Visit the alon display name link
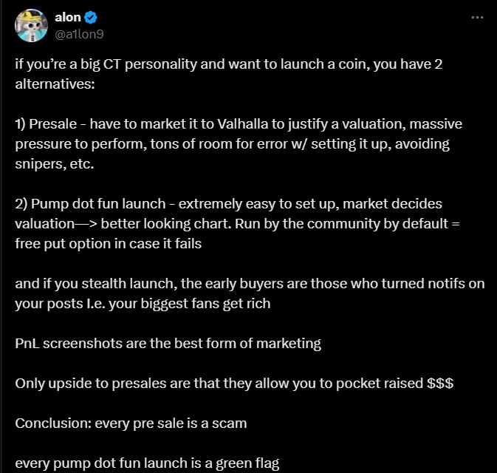Image resolution: width=497 pixels, height=473 pixels. point(67,17)
